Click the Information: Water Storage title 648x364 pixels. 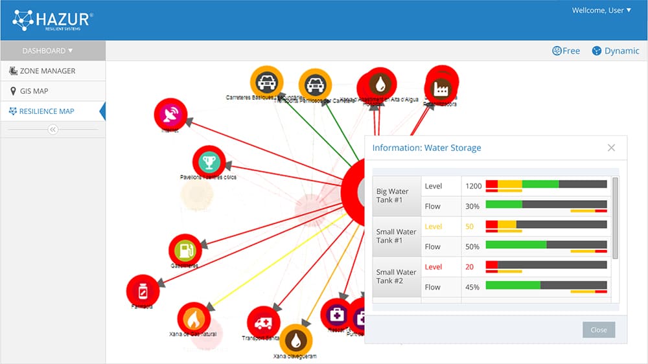[x=426, y=148]
